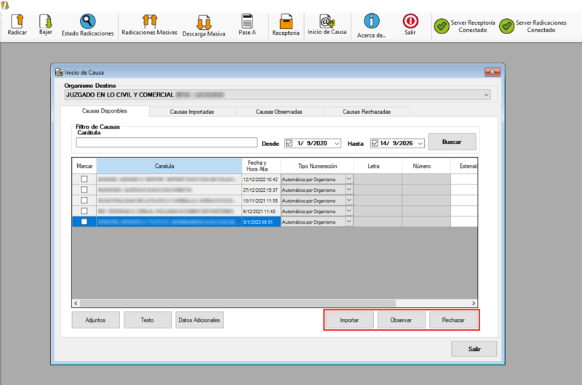The height and width of the screenshot is (385, 582).
Task: Click the red Salir power icon
Action: tap(410, 21)
